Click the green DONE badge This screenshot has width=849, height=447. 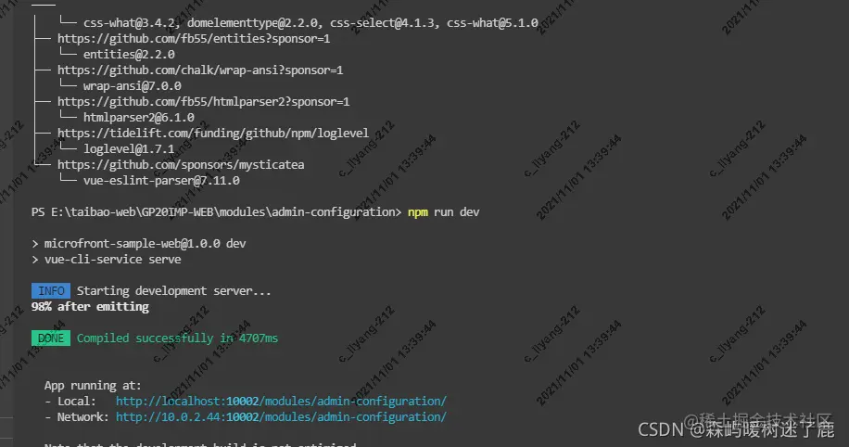pos(51,338)
